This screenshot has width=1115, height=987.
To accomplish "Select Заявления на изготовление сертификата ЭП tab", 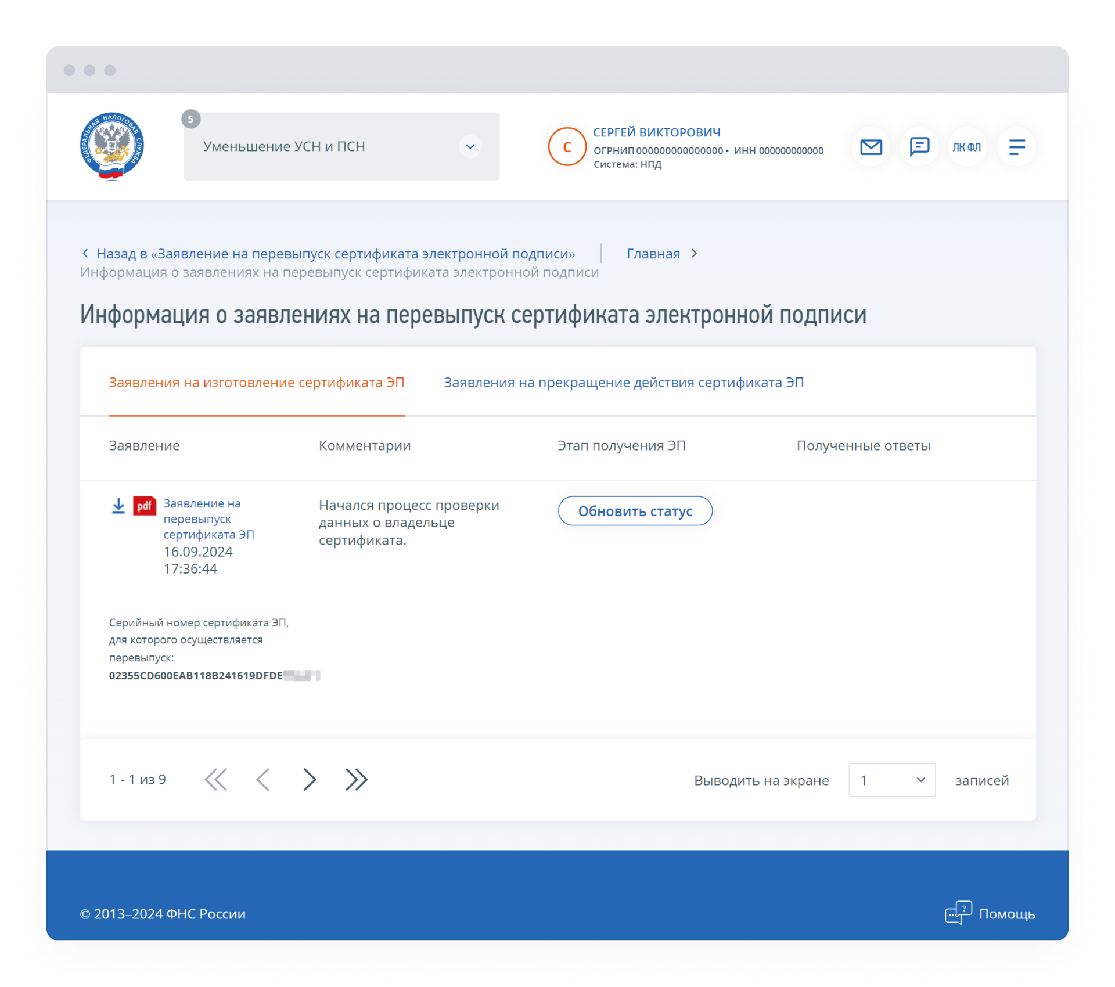I will [x=257, y=383].
